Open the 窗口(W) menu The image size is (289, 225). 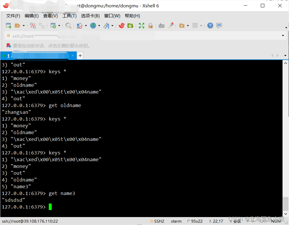pos(112,16)
